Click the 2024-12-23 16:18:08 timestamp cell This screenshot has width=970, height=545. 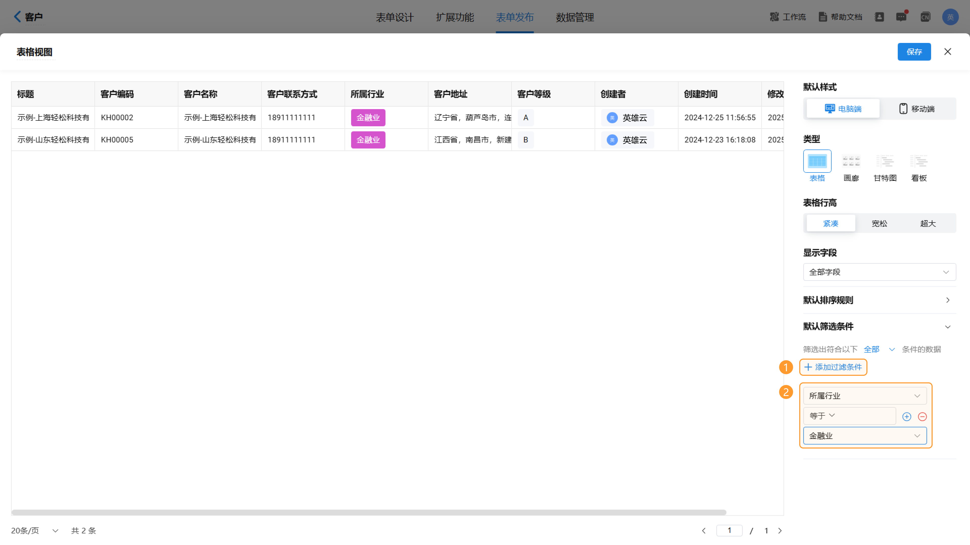click(x=720, y=140)
